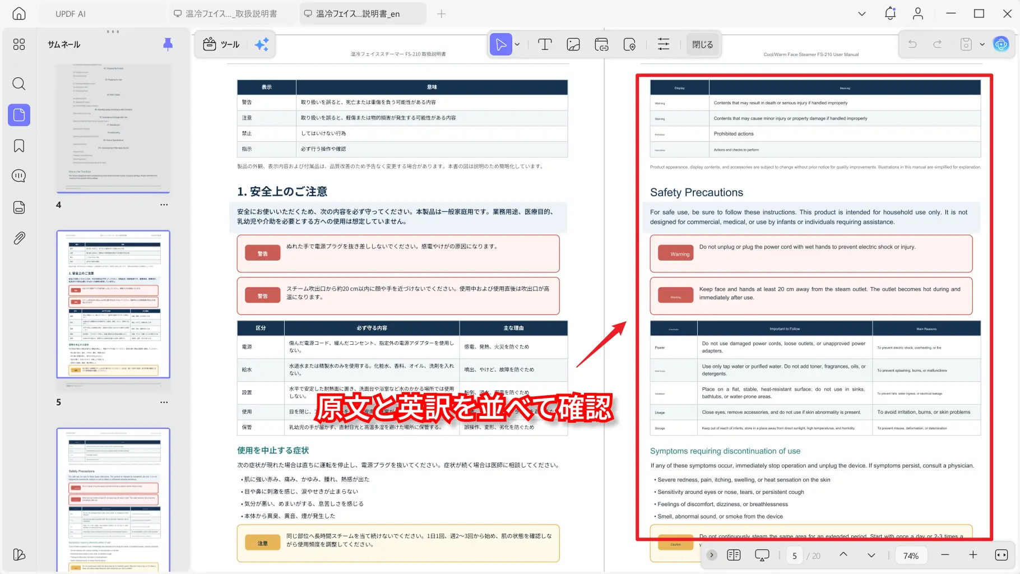Click the 閉じる close button
The width and height of the screenshot is (1020, 574).
[x=702, y=44]
